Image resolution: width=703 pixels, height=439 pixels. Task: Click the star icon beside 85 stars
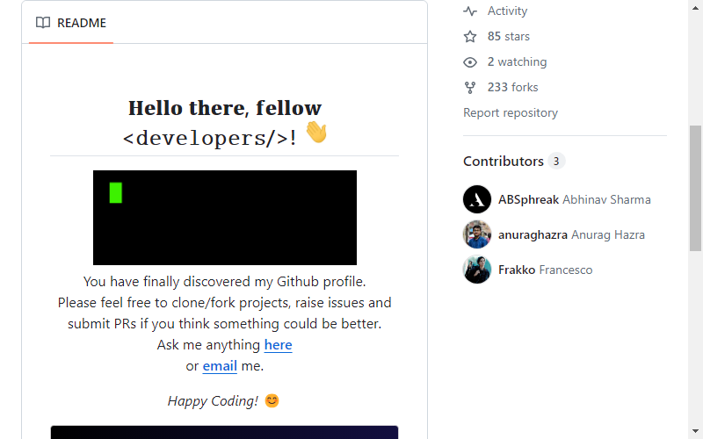pyautogui.click(x=470, y=36)
